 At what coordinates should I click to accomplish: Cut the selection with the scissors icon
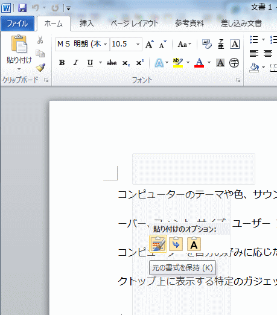pos(40,40)
